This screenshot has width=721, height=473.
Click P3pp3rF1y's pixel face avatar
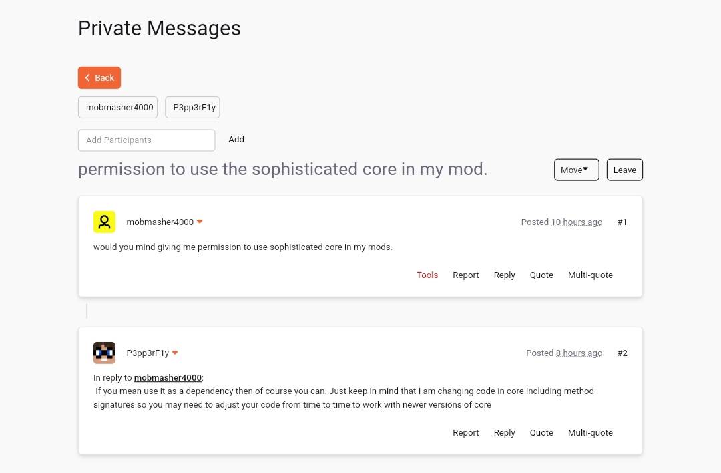tap(104, 353)
